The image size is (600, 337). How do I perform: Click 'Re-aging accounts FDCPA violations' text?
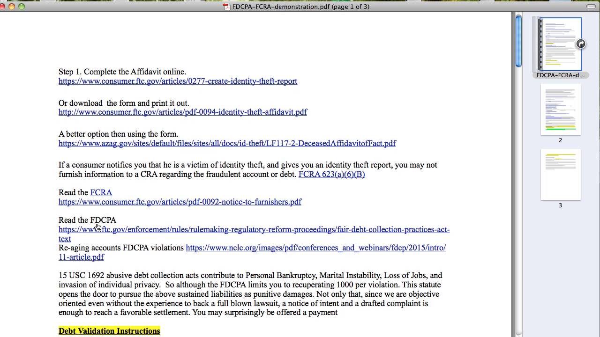(x=121, y=248)
